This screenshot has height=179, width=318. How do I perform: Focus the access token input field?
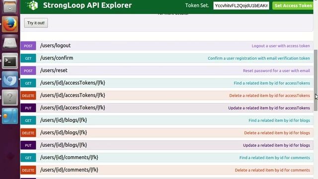tap(241, 5)
